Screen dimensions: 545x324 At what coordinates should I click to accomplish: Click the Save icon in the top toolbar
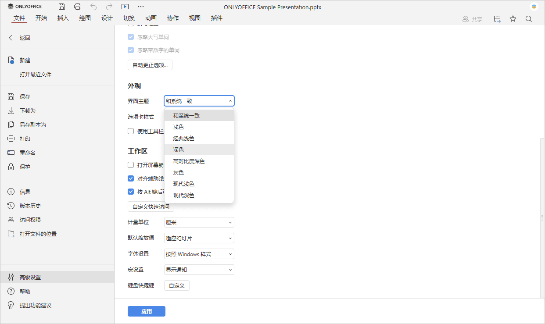click(x=61, y=6)
